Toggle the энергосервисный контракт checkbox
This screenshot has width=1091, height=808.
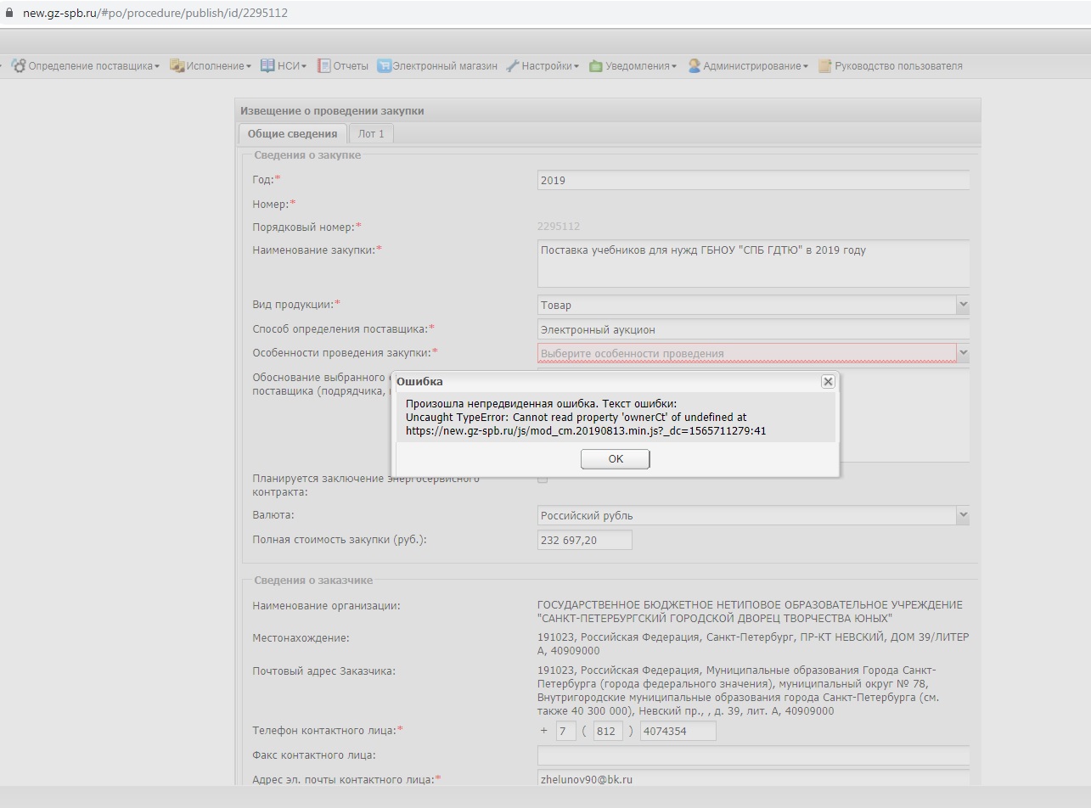[543, 480]
